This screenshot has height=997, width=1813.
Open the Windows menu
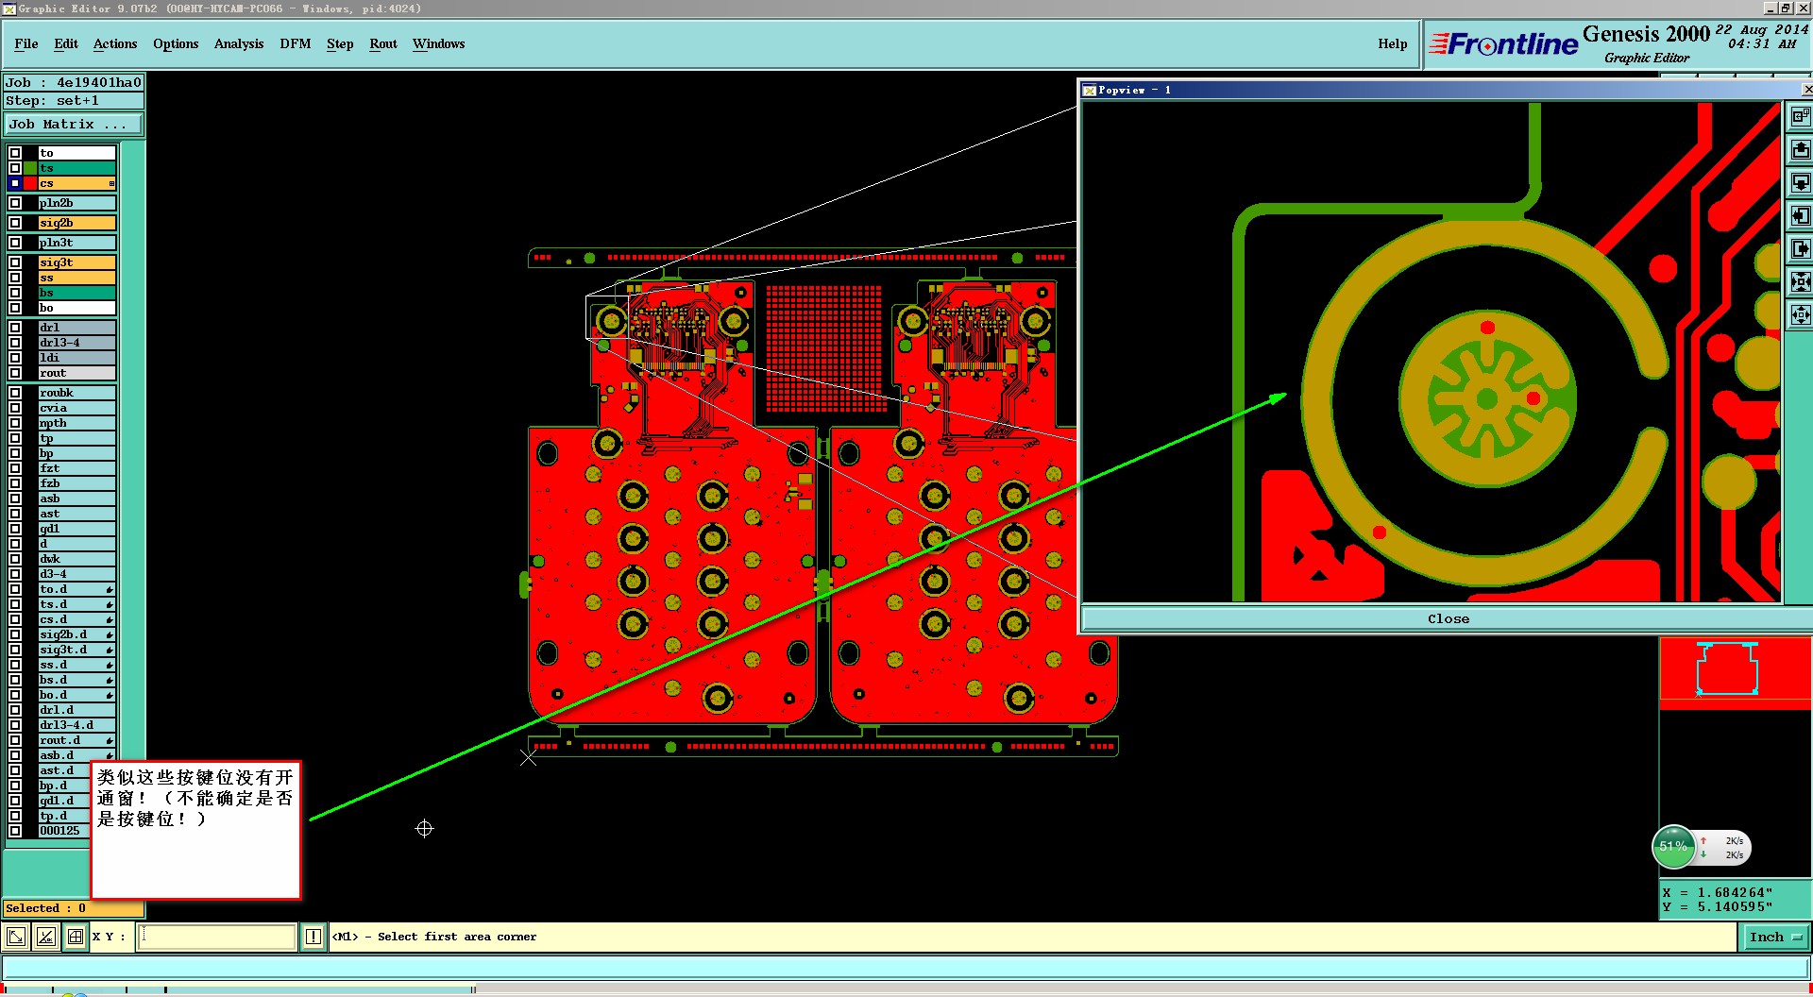click(x=438, y=43)
